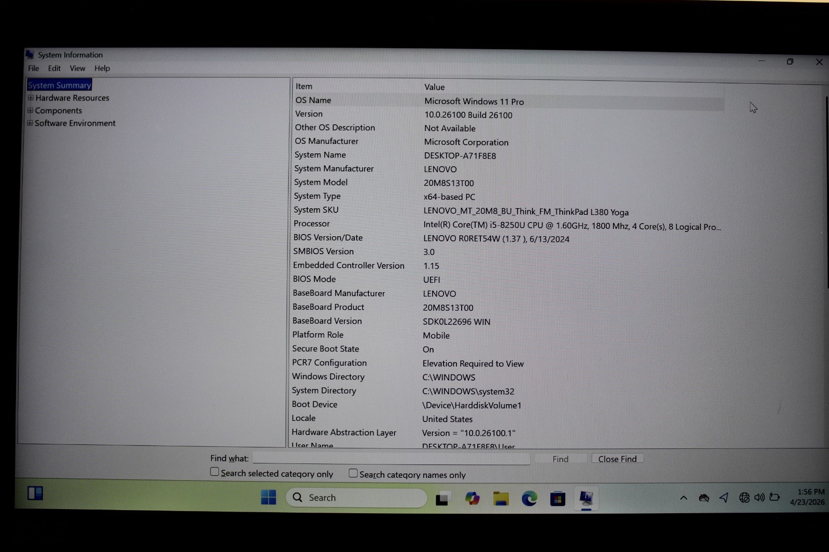This screenshot has width=829, height=552.
Task: Launch Microsoft Edge from the taskbar
Action: (529, 498)
